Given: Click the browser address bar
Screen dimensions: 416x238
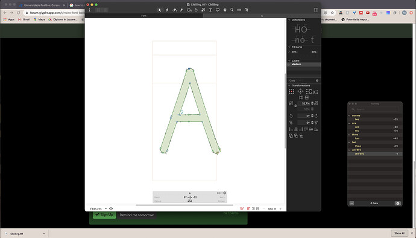Looking at the screenshot, I should pos(54,13).
